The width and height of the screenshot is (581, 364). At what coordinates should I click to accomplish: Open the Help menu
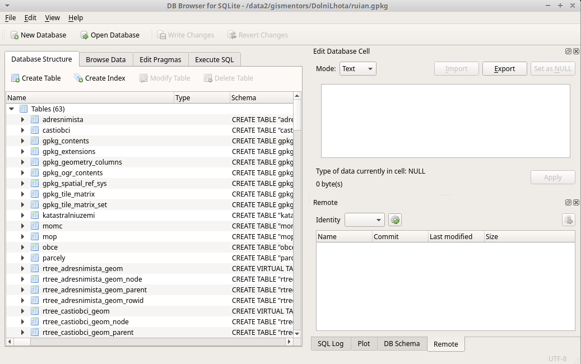[76, 18]
